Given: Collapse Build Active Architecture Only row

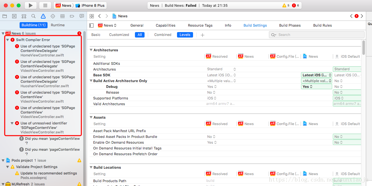Looking at the screenshot, I should click(91, 81).
